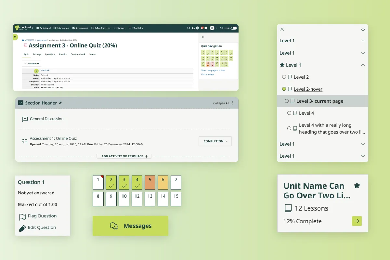Select question 13 box
The width and height of the screenshot is (390, 260).
150,199
